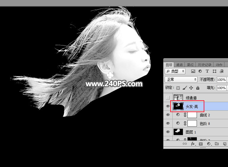The image size is (228, 167).
Task: Open the 类型 layer filter dropdown
Action: [175, 71]
